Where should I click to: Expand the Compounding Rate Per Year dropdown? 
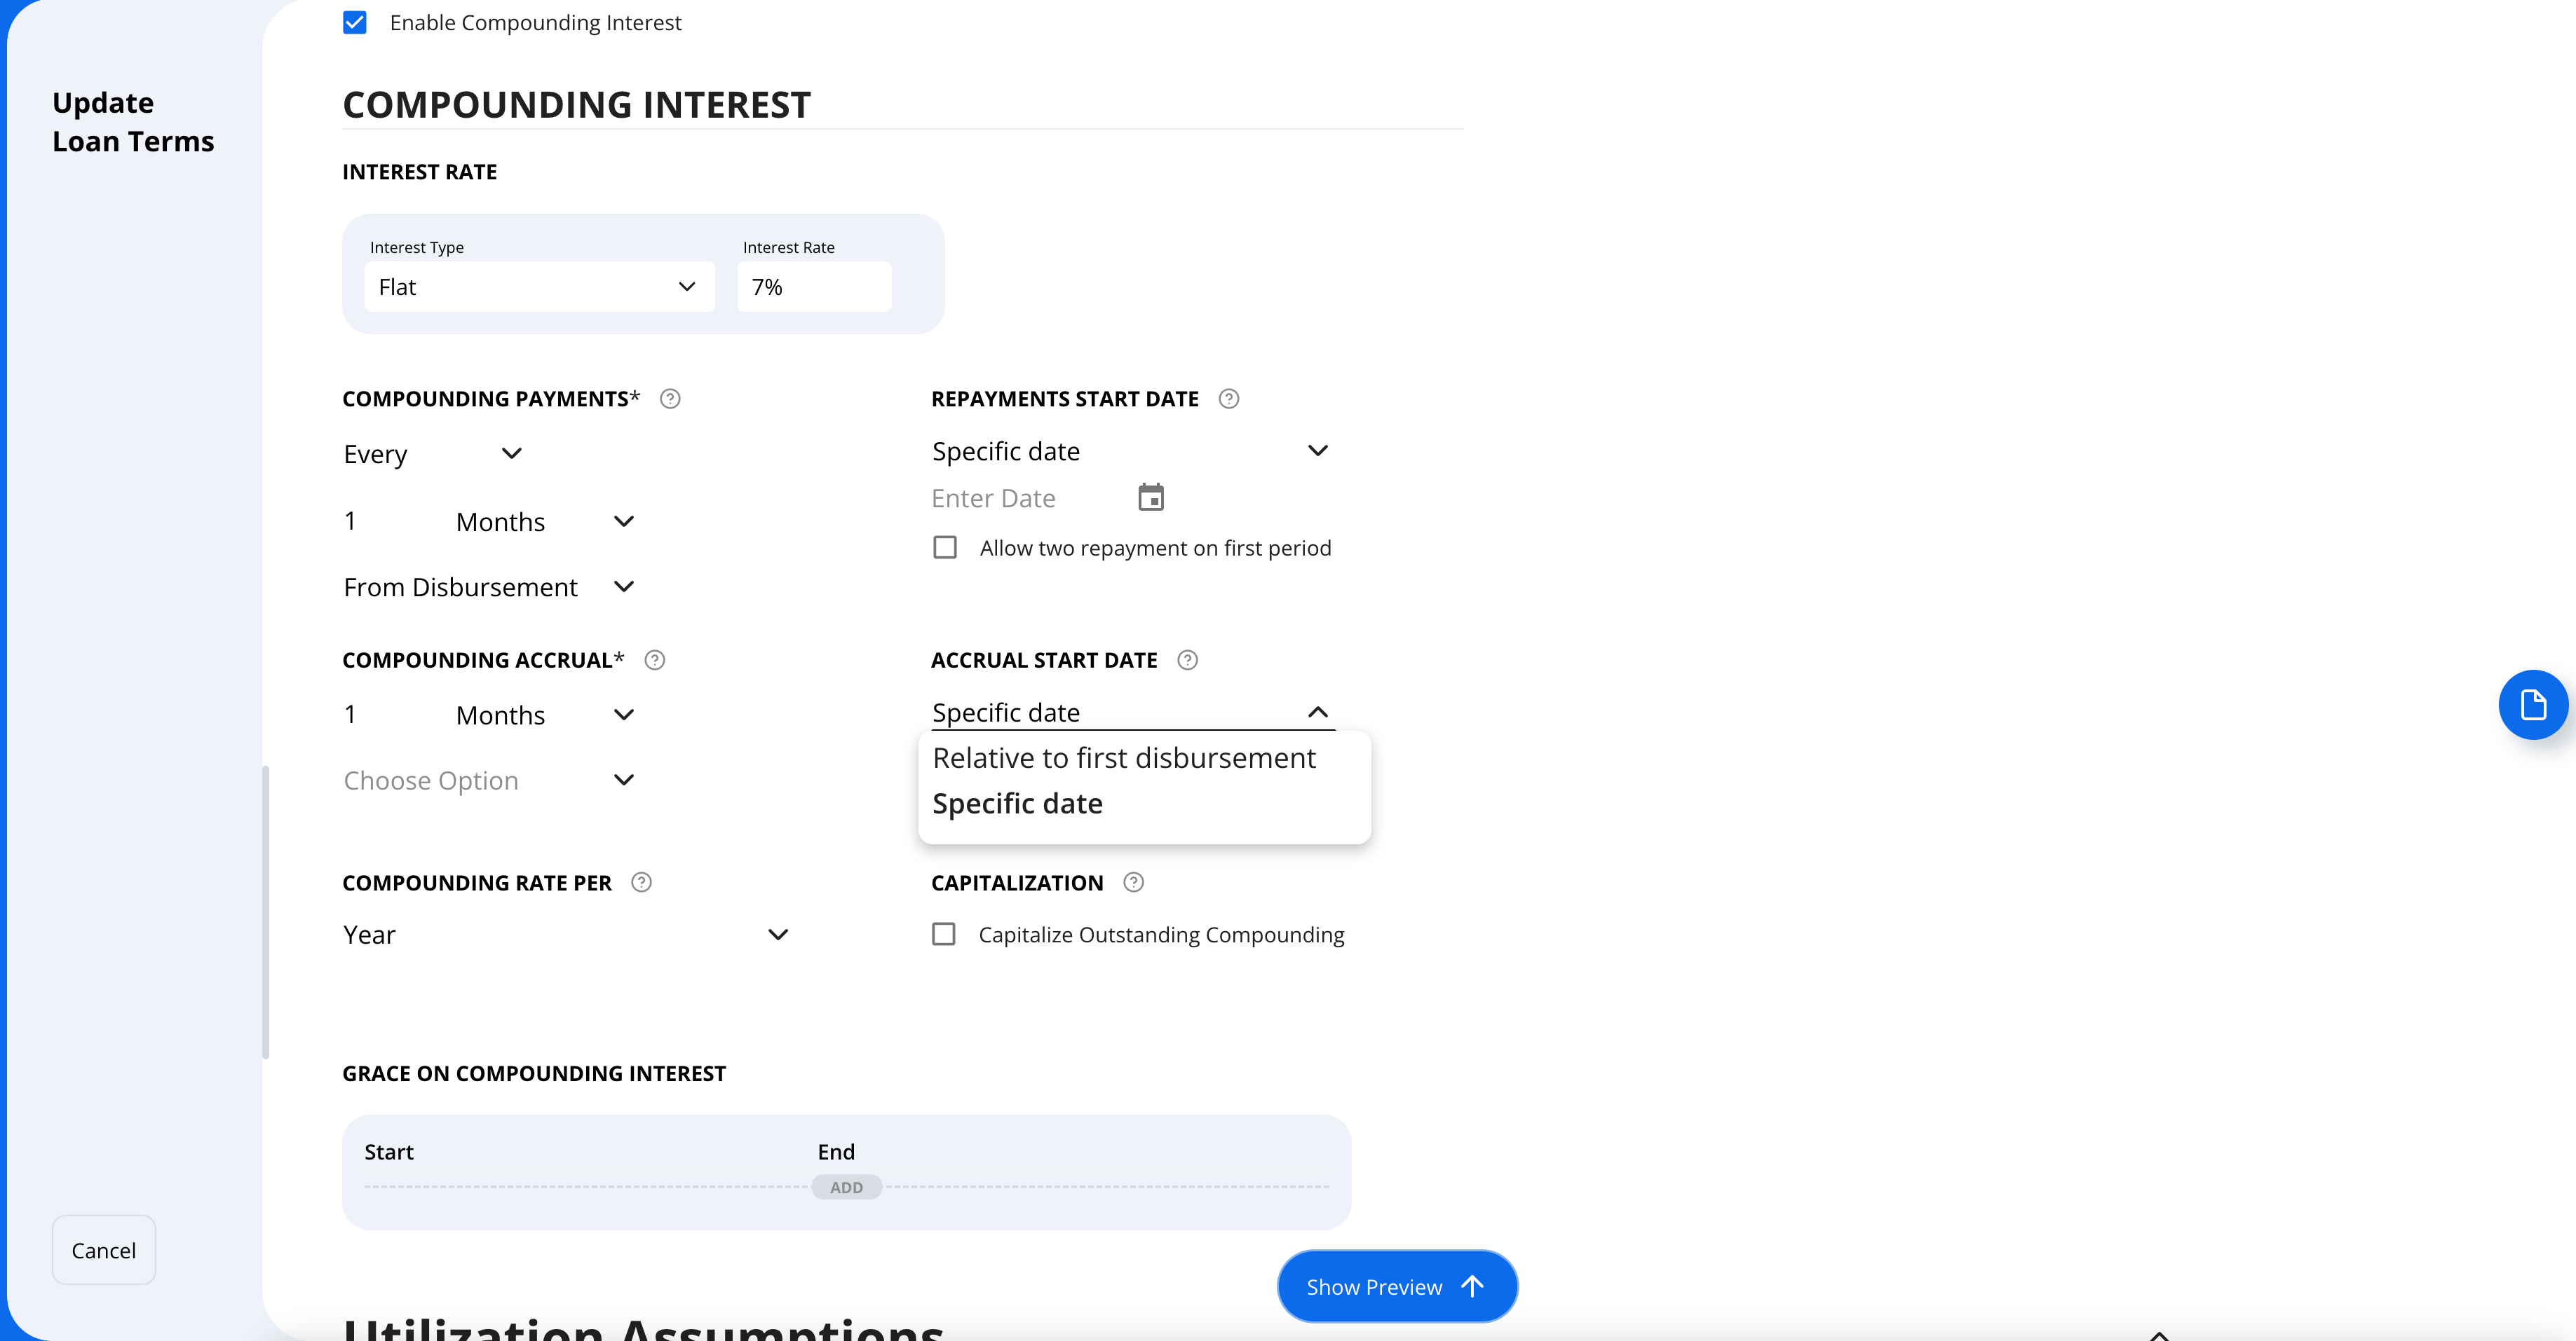[x=567, y=935]
